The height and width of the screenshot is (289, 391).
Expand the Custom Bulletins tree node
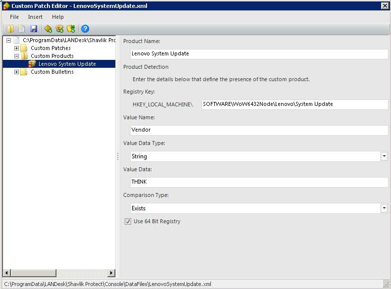coord(16,72)
